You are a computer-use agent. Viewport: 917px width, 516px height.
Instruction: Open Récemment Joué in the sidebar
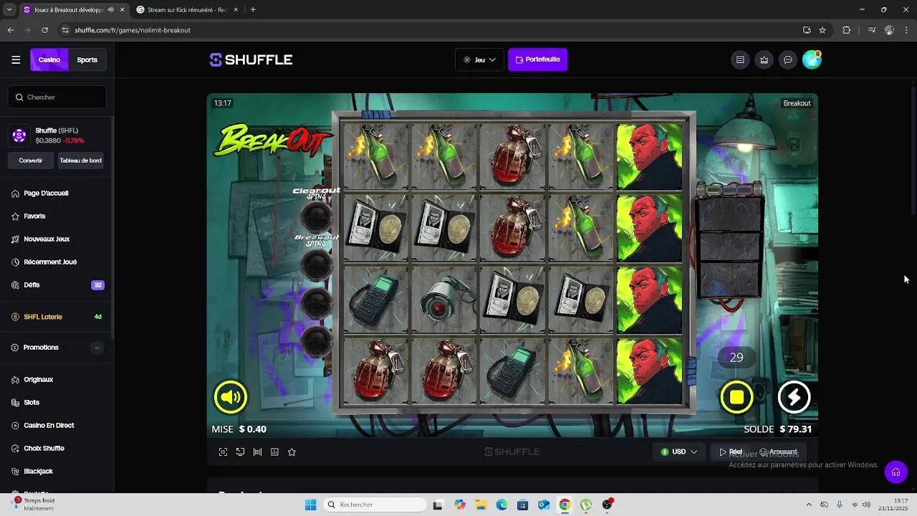click(50, 262)
